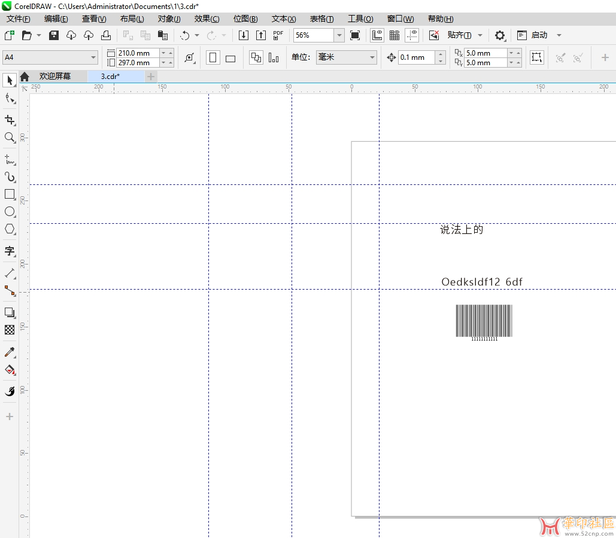This screenshot has height=538, width=616.
Task: Toggle apply layout to all pages
Action: pyautogui.click(x=256, y=57)
